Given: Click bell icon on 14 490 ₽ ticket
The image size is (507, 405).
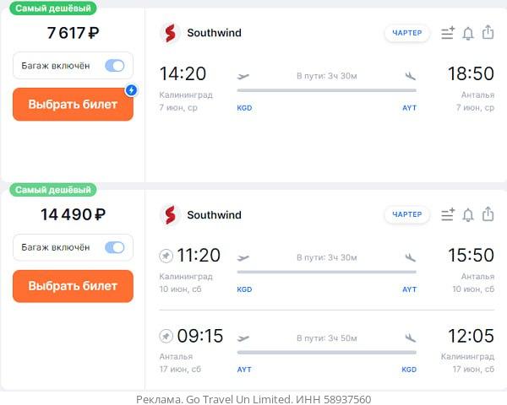Looking at the screenshot, I should 468,215.
